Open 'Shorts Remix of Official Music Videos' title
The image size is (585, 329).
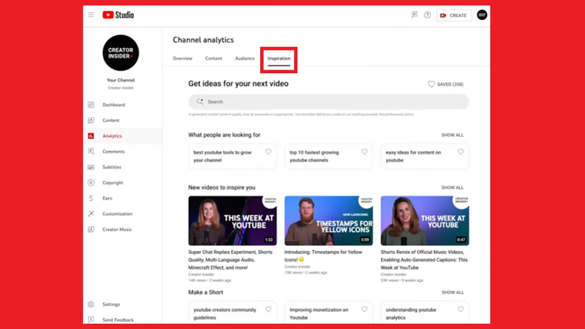point(424,260)
